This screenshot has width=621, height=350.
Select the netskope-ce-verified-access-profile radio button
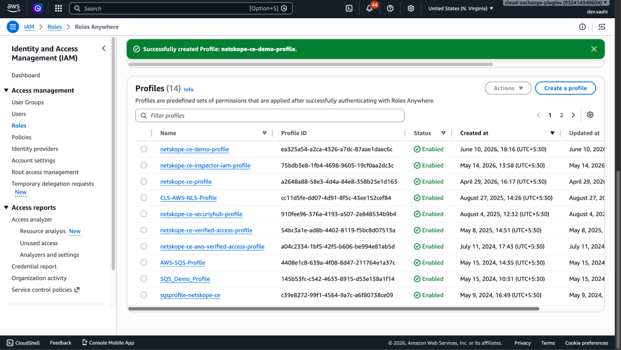tap(144, 230)
